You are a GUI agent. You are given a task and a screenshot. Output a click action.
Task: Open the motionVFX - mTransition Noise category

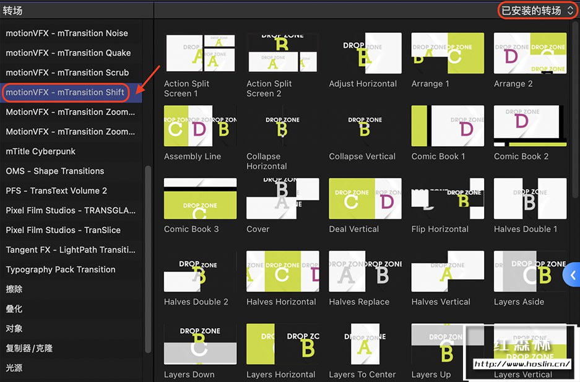coord(67,33)
